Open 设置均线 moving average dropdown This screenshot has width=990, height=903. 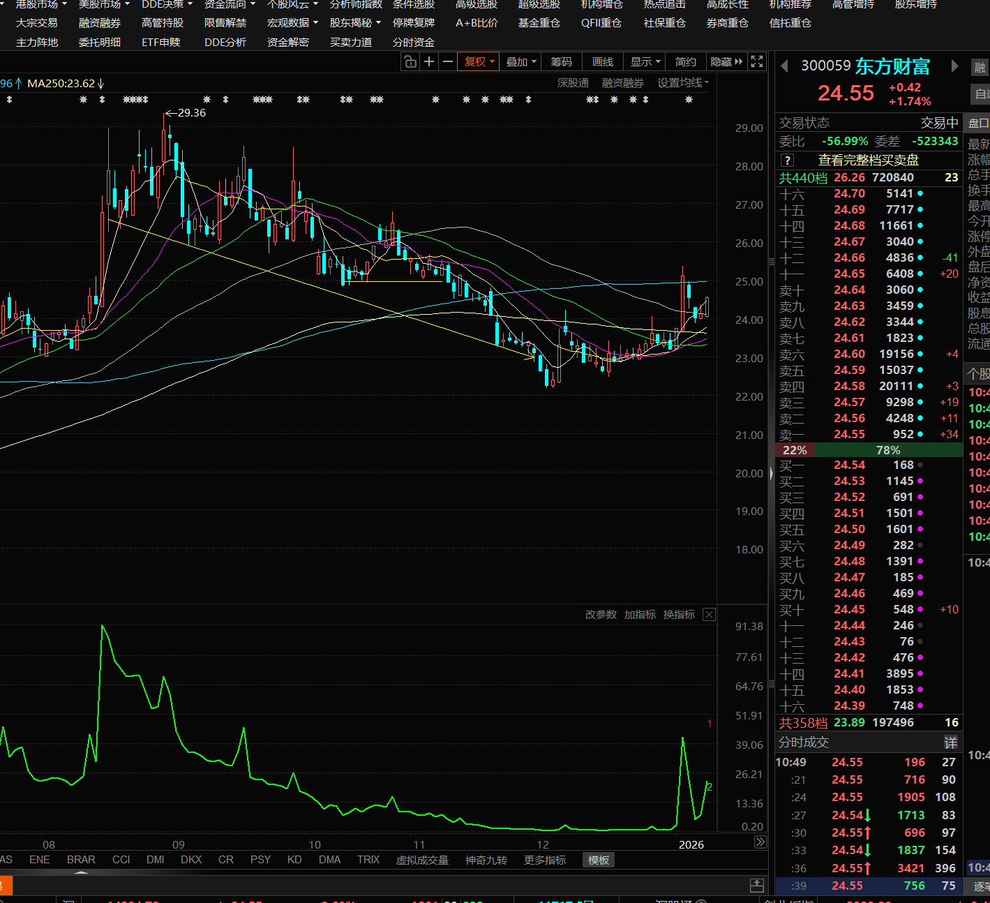click(x=682, y=83)
